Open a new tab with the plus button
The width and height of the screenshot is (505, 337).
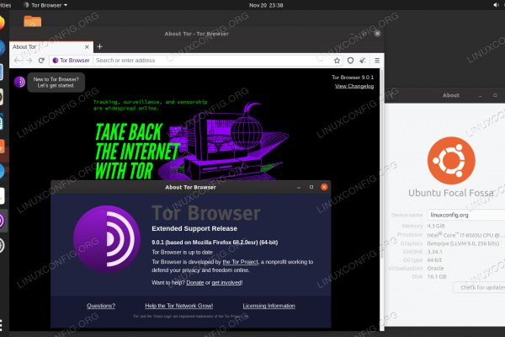pyautogui.click(x=99, y=46)
